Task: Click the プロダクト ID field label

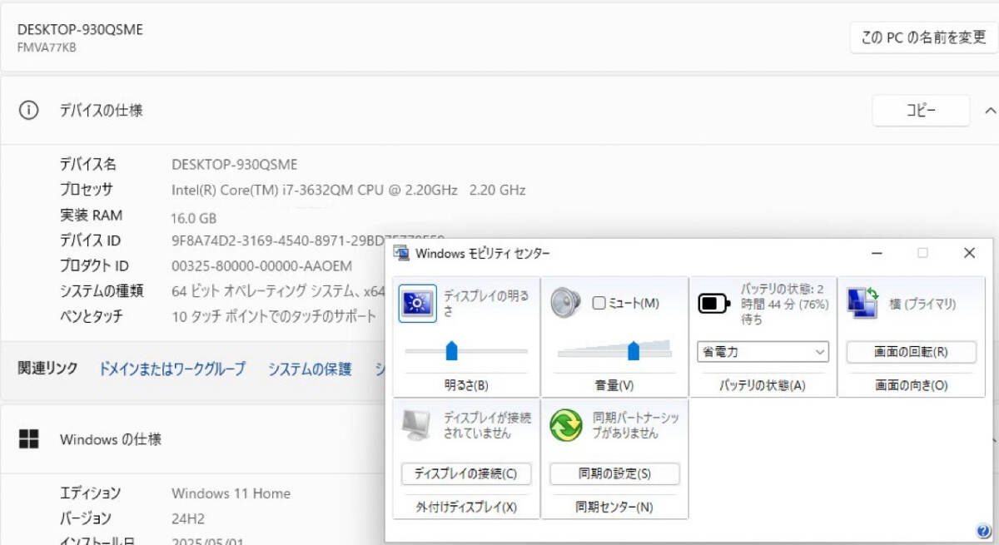Action: click(x=94, y=266)
